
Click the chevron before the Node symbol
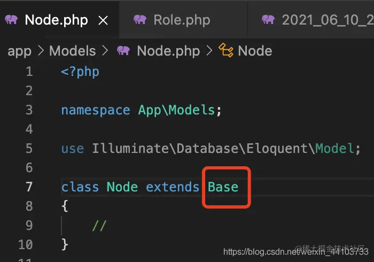point(209,51)
